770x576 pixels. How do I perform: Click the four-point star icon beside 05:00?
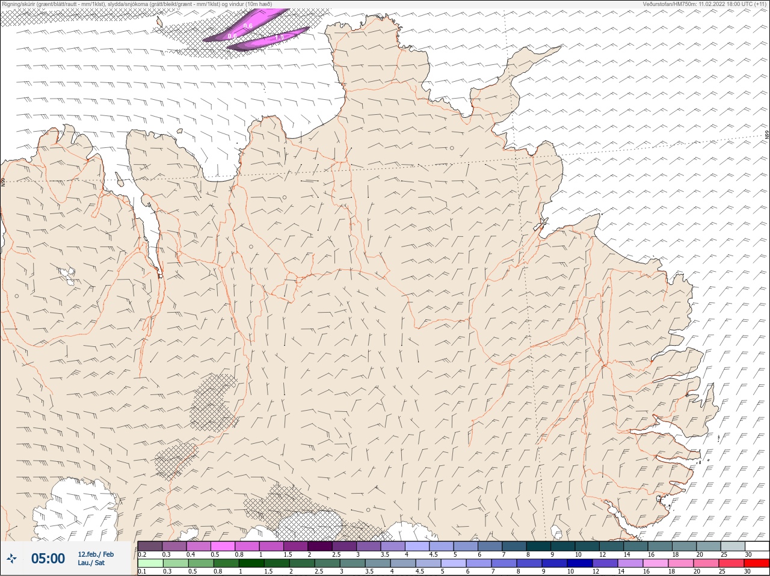tap(12, 559)
